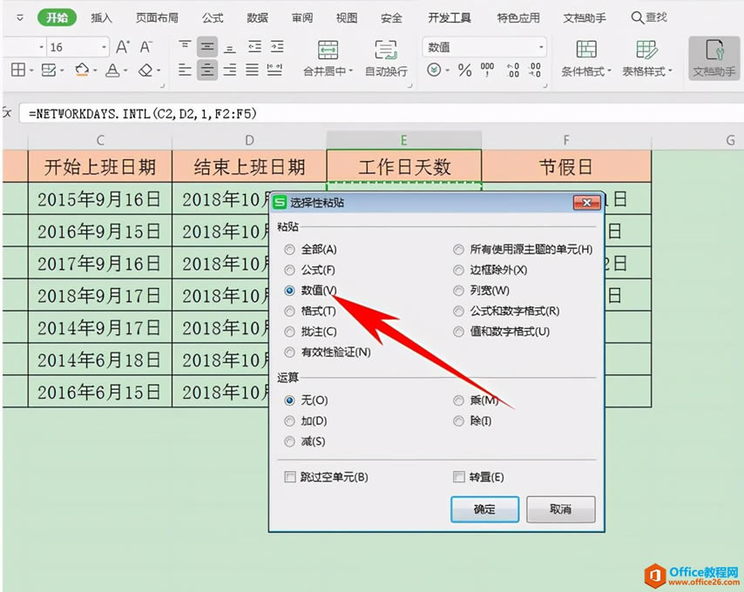The height and width of the screenshot is (592, 744).
Task: Open the 开发工具 ribbon tab
Action: click(449, 18)
